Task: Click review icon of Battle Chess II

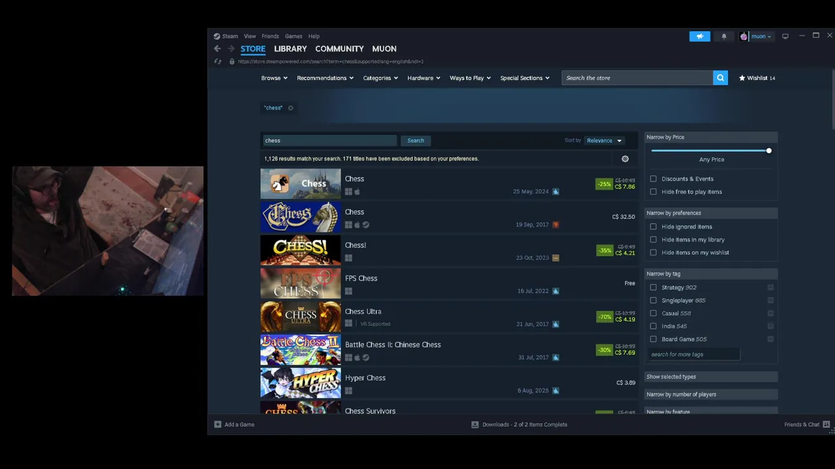Action: tap(555, 358)
